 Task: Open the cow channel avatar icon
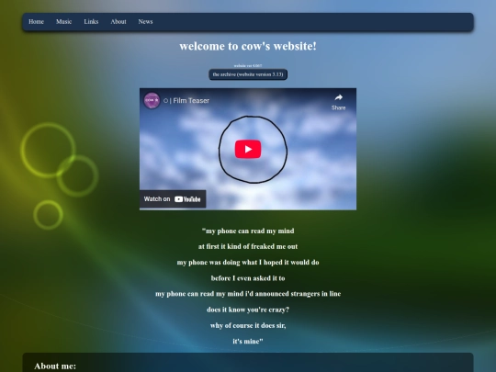(x=152, y=100)
